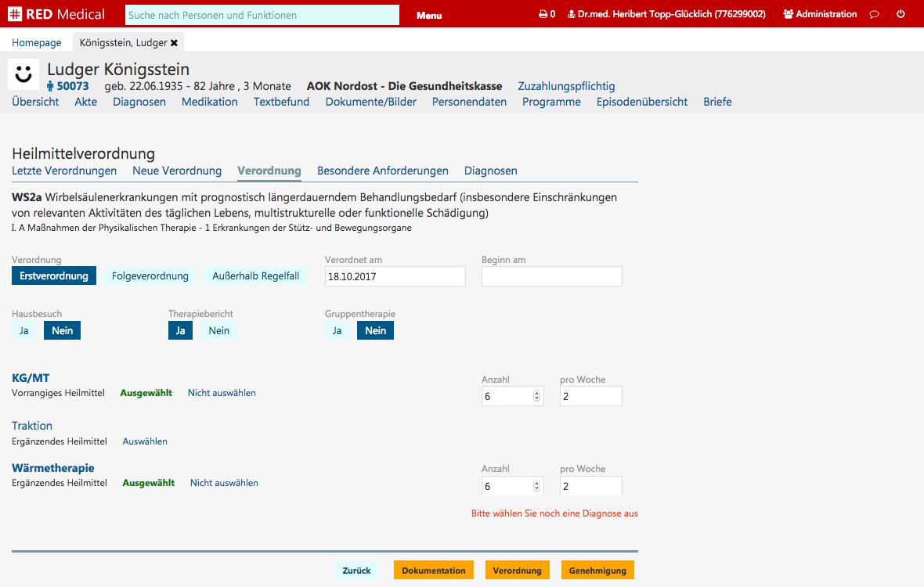
Task: Click the Wärmetherapie Anzahl stepper arrows
Action: tap(537, 486)
